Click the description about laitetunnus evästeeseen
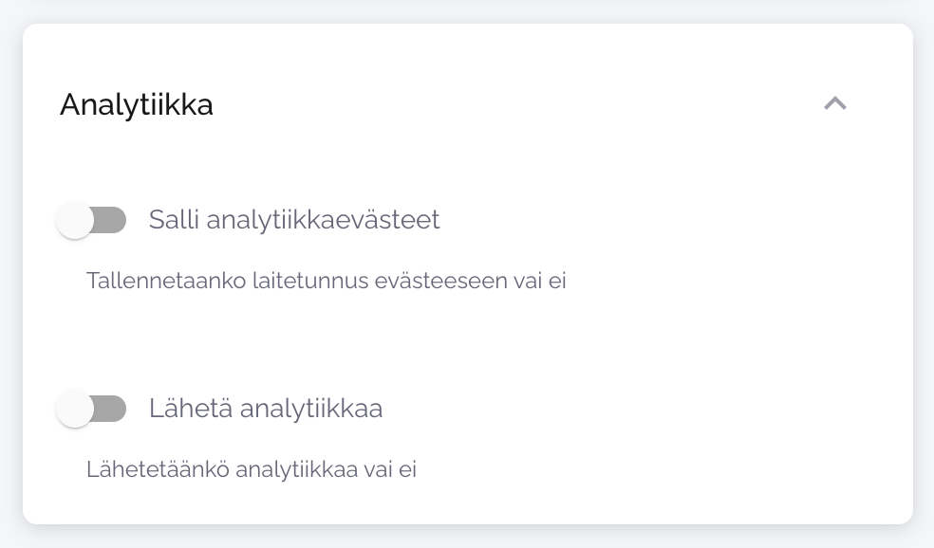This screenshot has height=548, width=934. coord(326,281)
